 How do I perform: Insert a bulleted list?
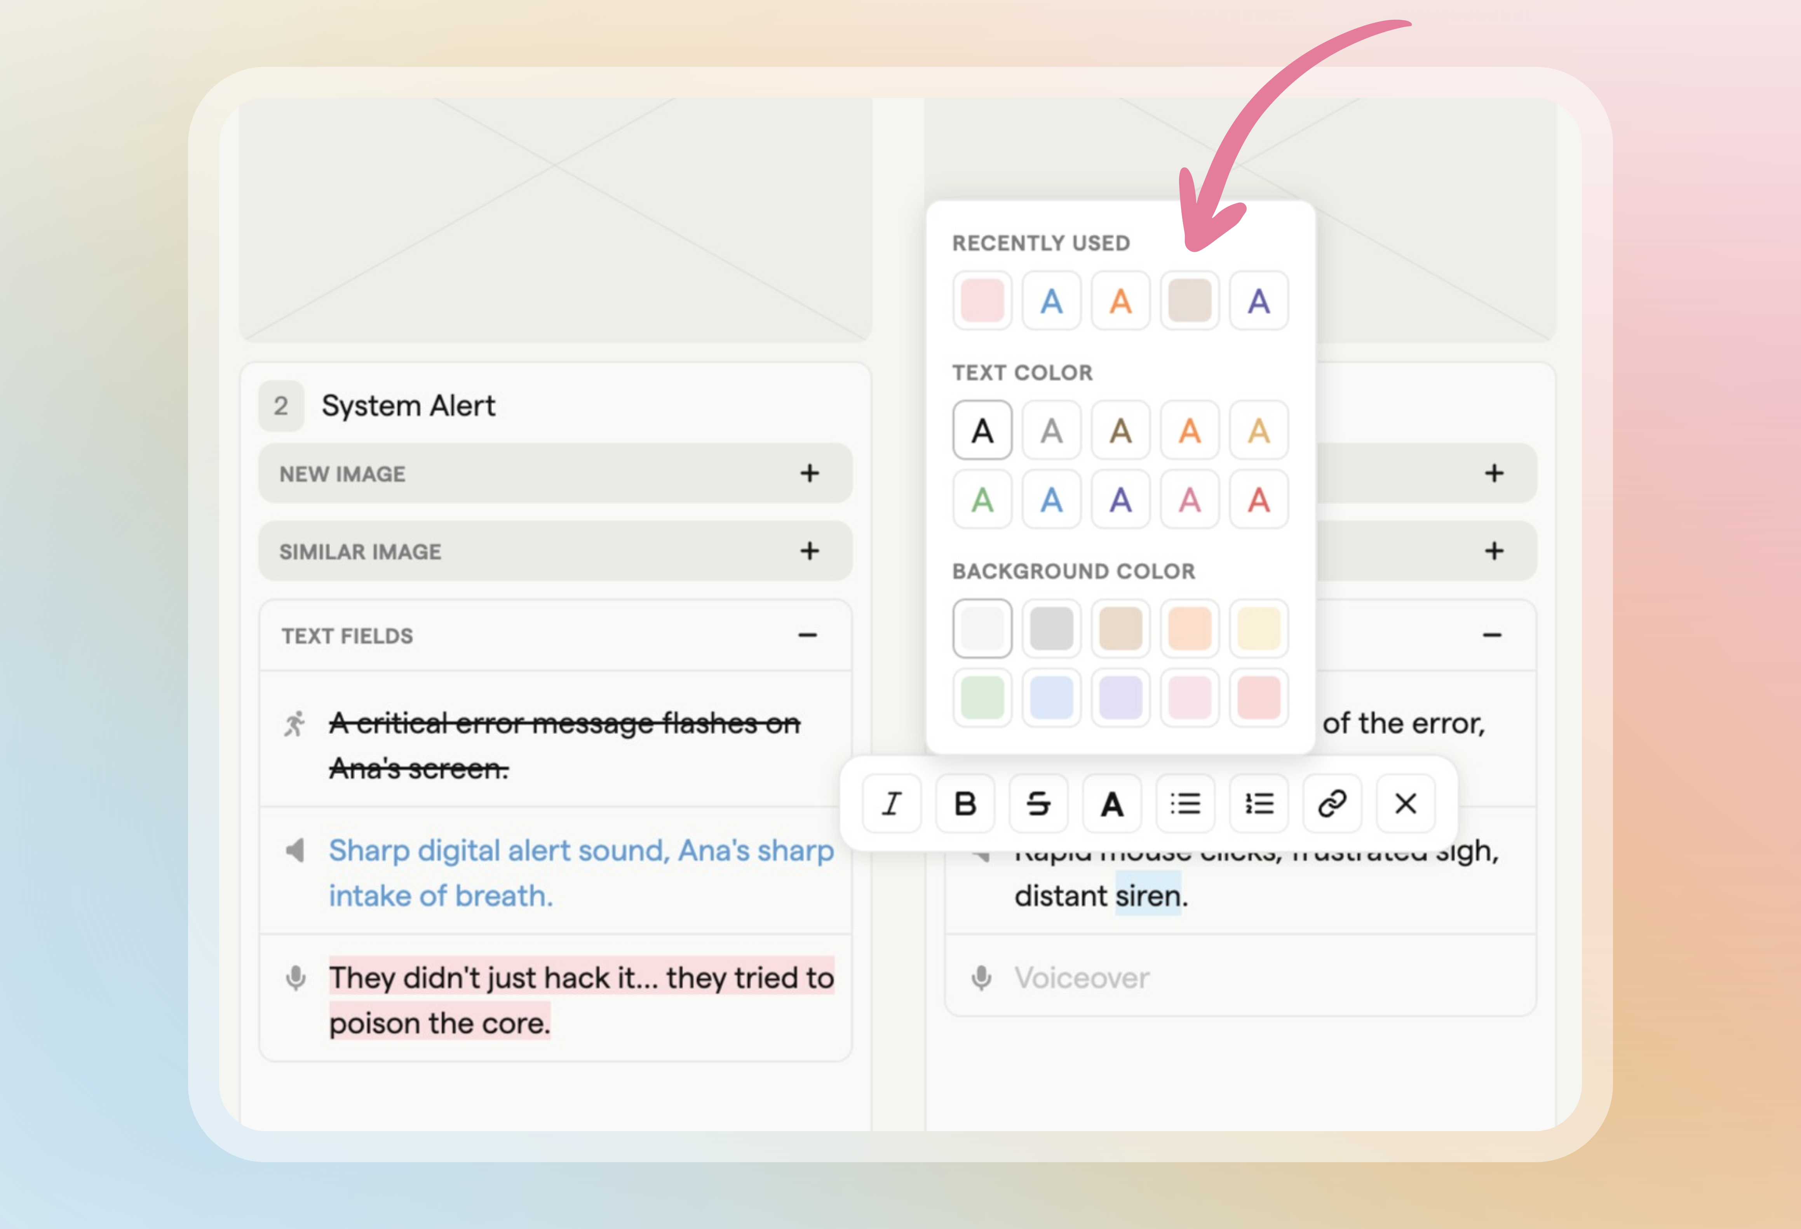pos(1185,804)
